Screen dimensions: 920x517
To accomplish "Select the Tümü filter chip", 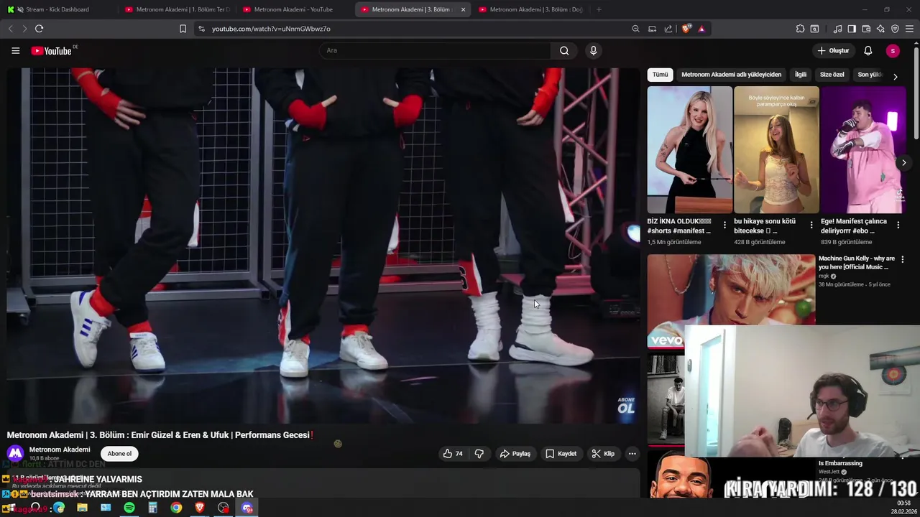I will click(x=660, y=75).
